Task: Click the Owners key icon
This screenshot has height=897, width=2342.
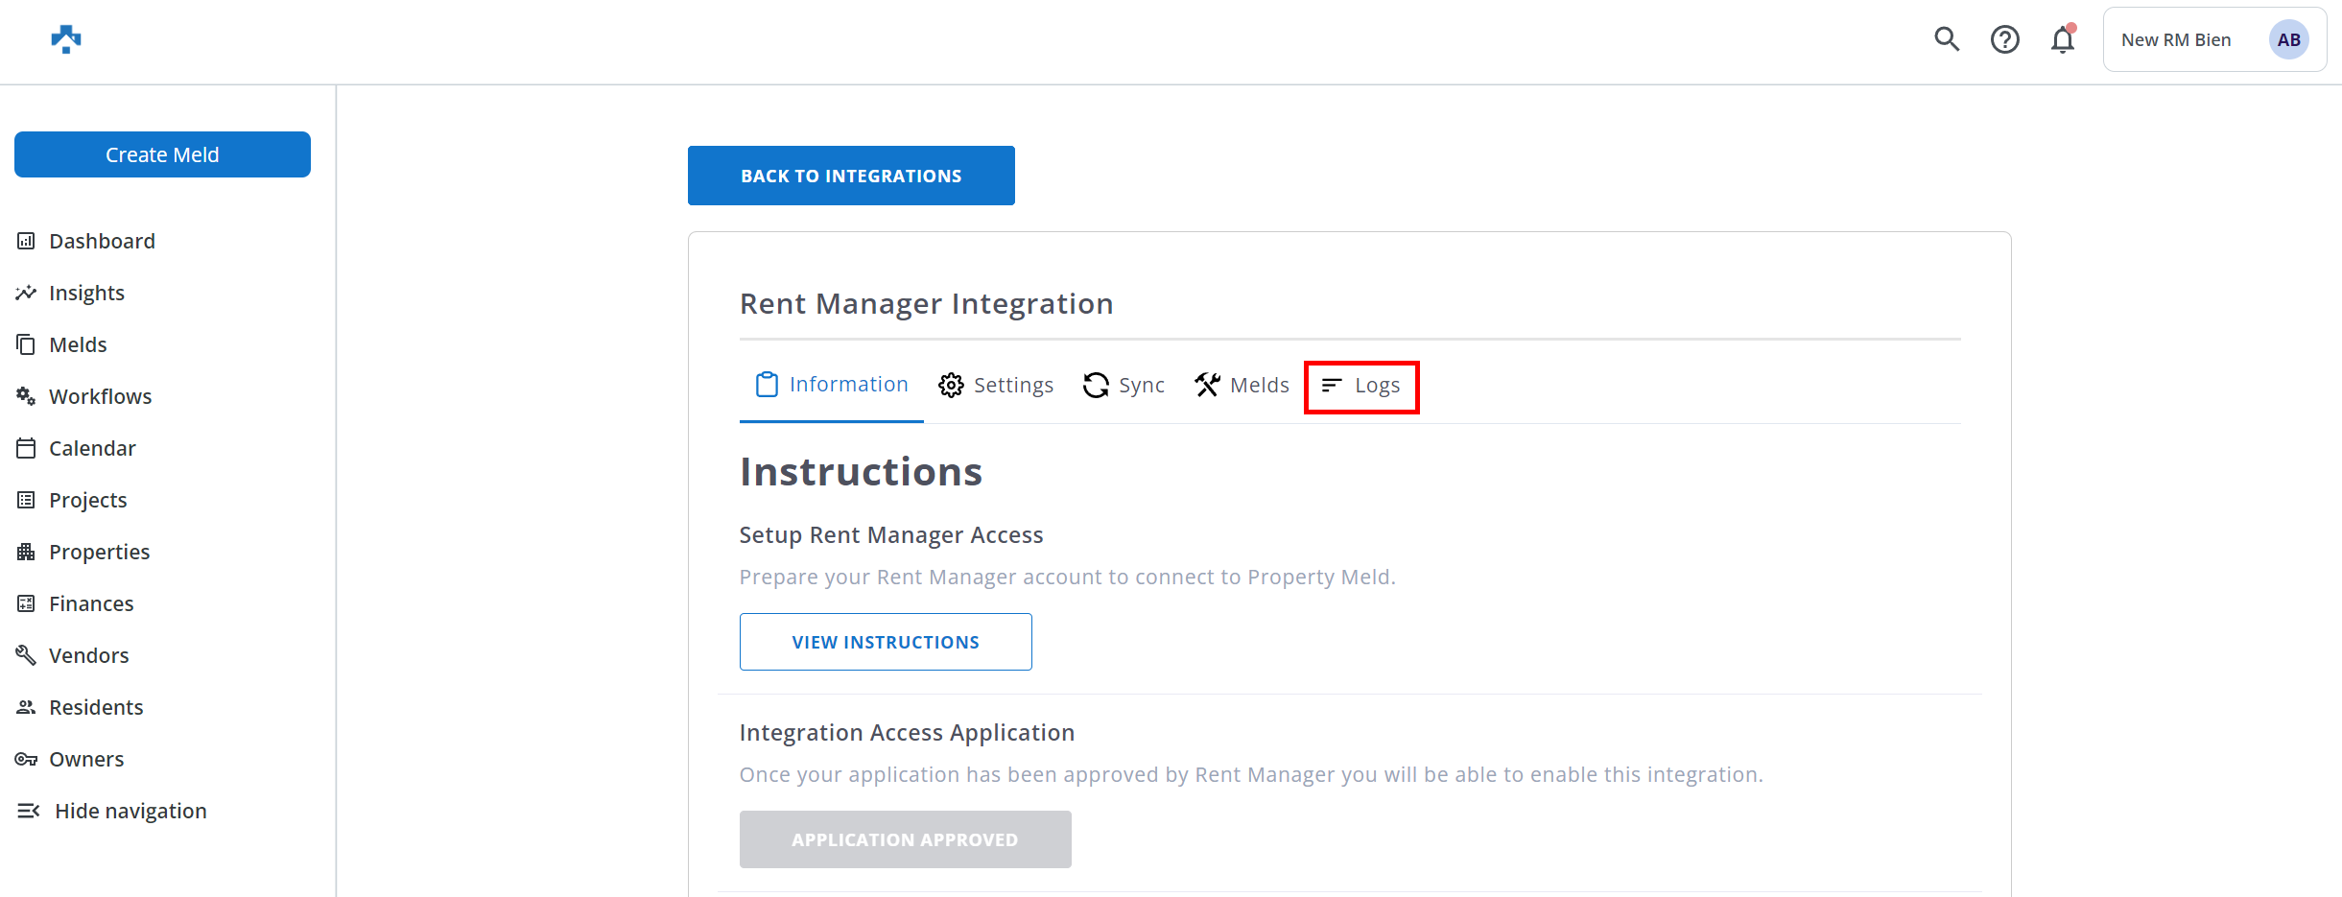Action: (26, 759)
